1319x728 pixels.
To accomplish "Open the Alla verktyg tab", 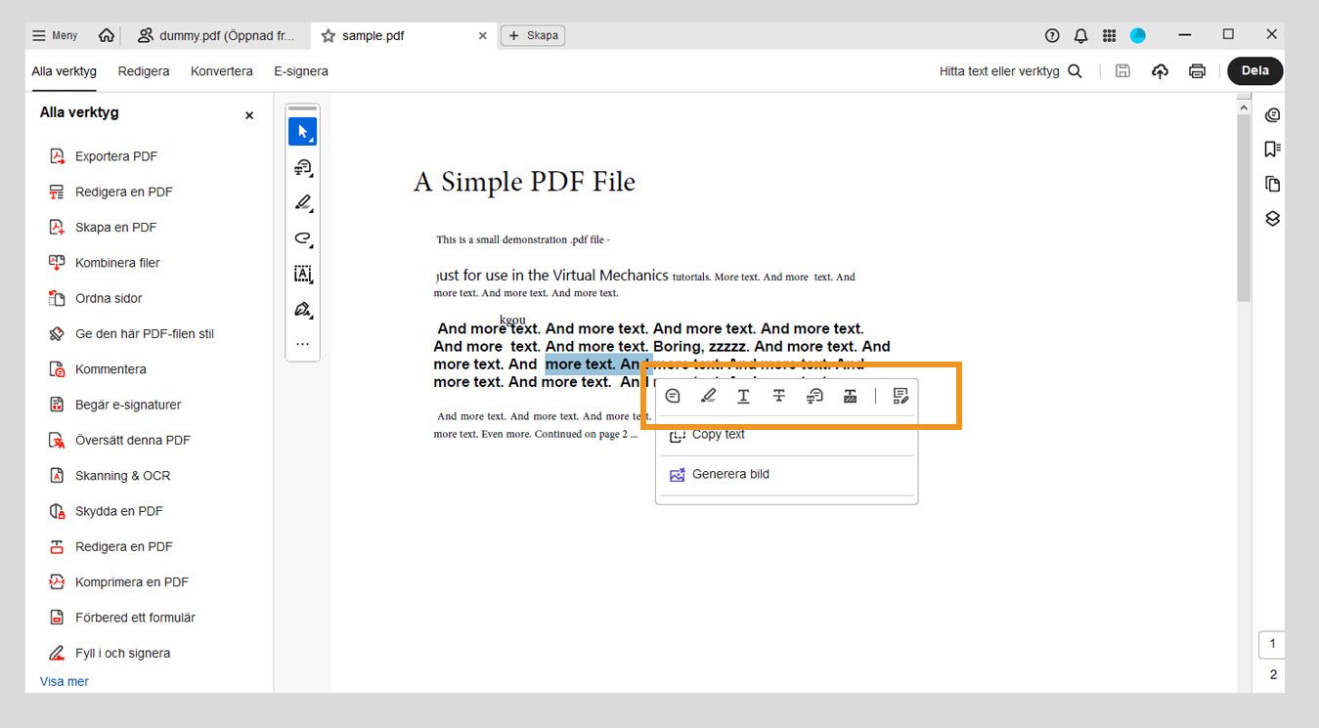I will pyautogui.click(x=64, y=71).
